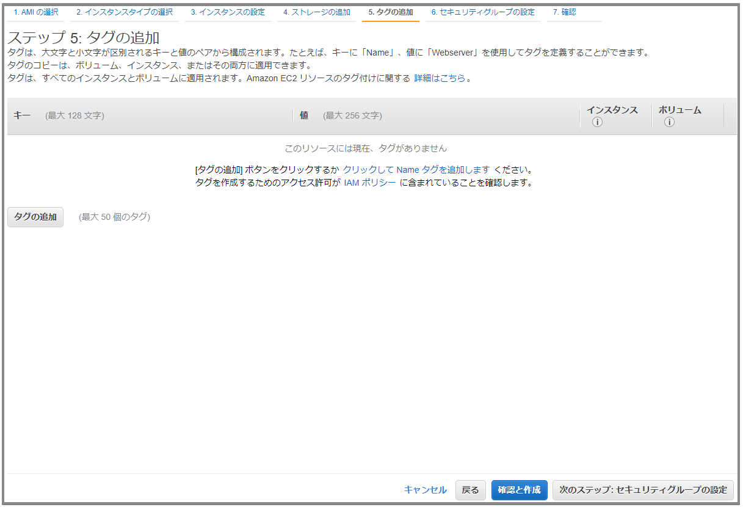Click the 値 column header
This screenshot has width=743, height=507.
click(x=304, y=115)
